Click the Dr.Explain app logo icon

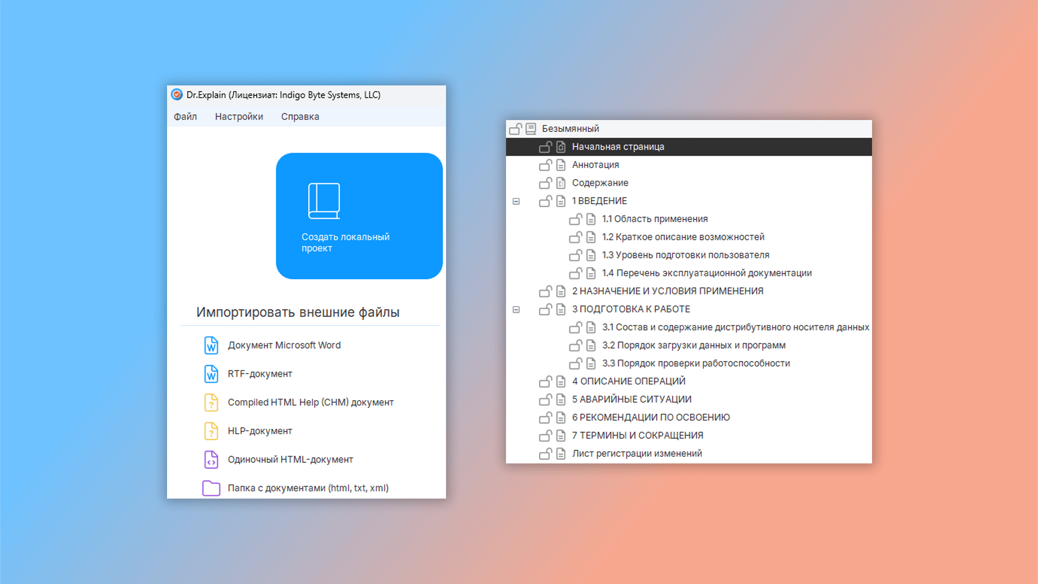[177, 95]
